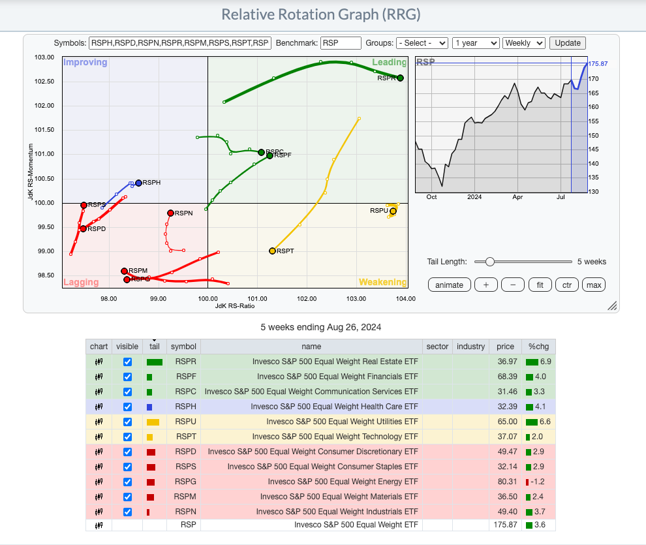Screen dimensions: 646x545
Task: Hide RSPN from the graph
Action: pos(128,512)
